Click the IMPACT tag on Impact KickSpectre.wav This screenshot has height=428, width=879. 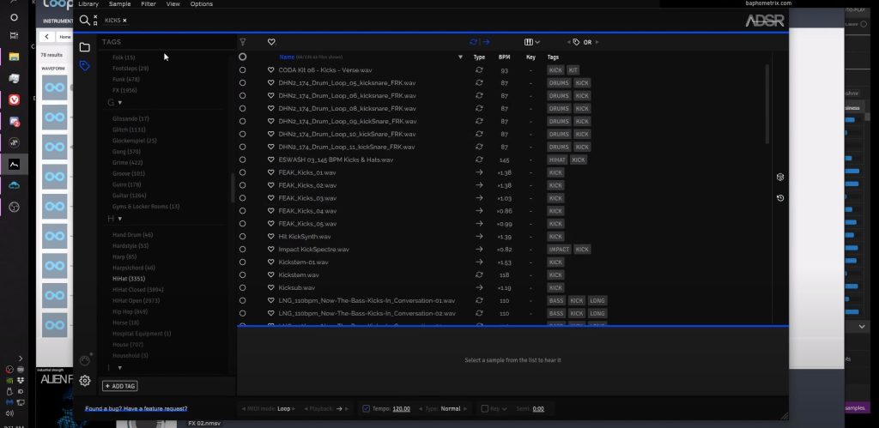click(x=559, y=250)
